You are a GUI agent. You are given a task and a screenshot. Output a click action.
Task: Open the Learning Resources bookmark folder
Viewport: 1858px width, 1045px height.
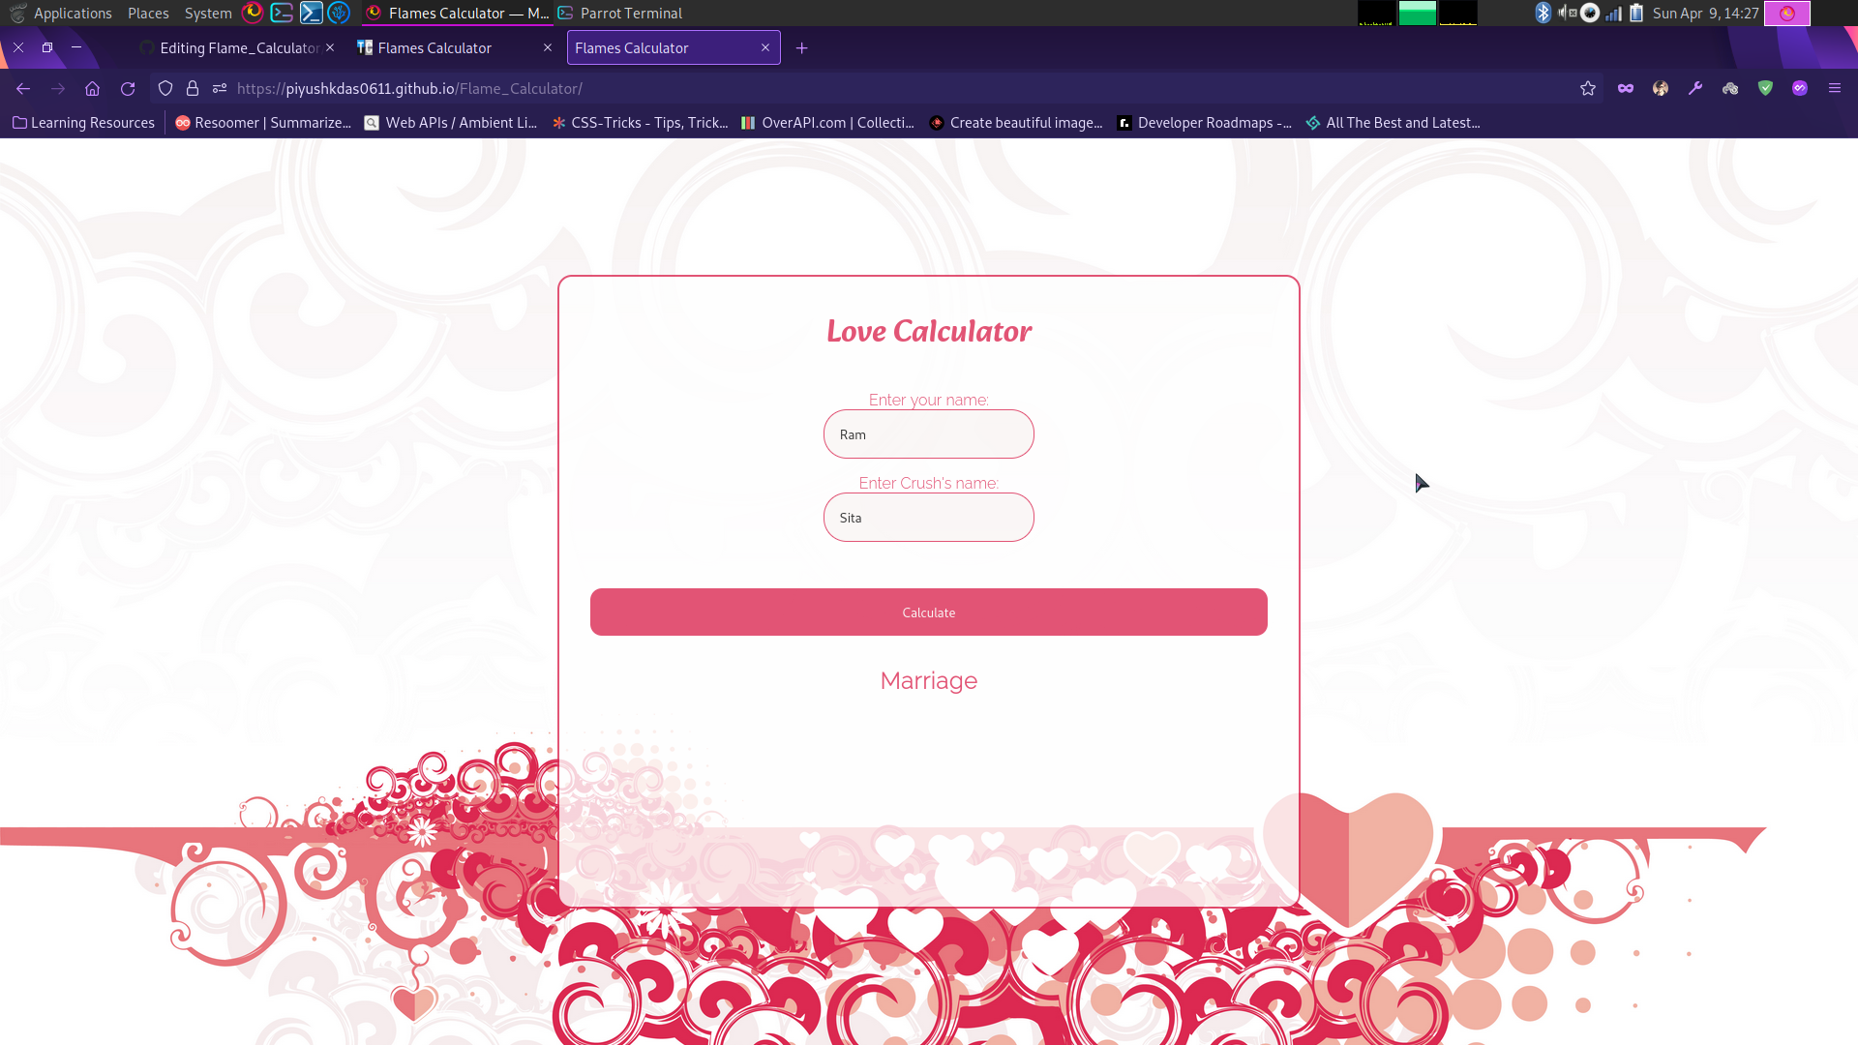[84, 122]
